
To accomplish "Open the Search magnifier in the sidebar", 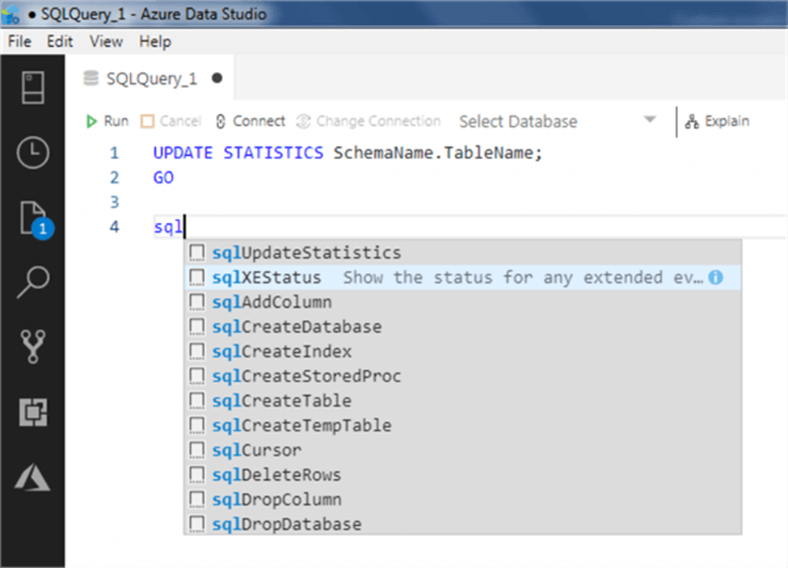I will click(x=32, y=282).
